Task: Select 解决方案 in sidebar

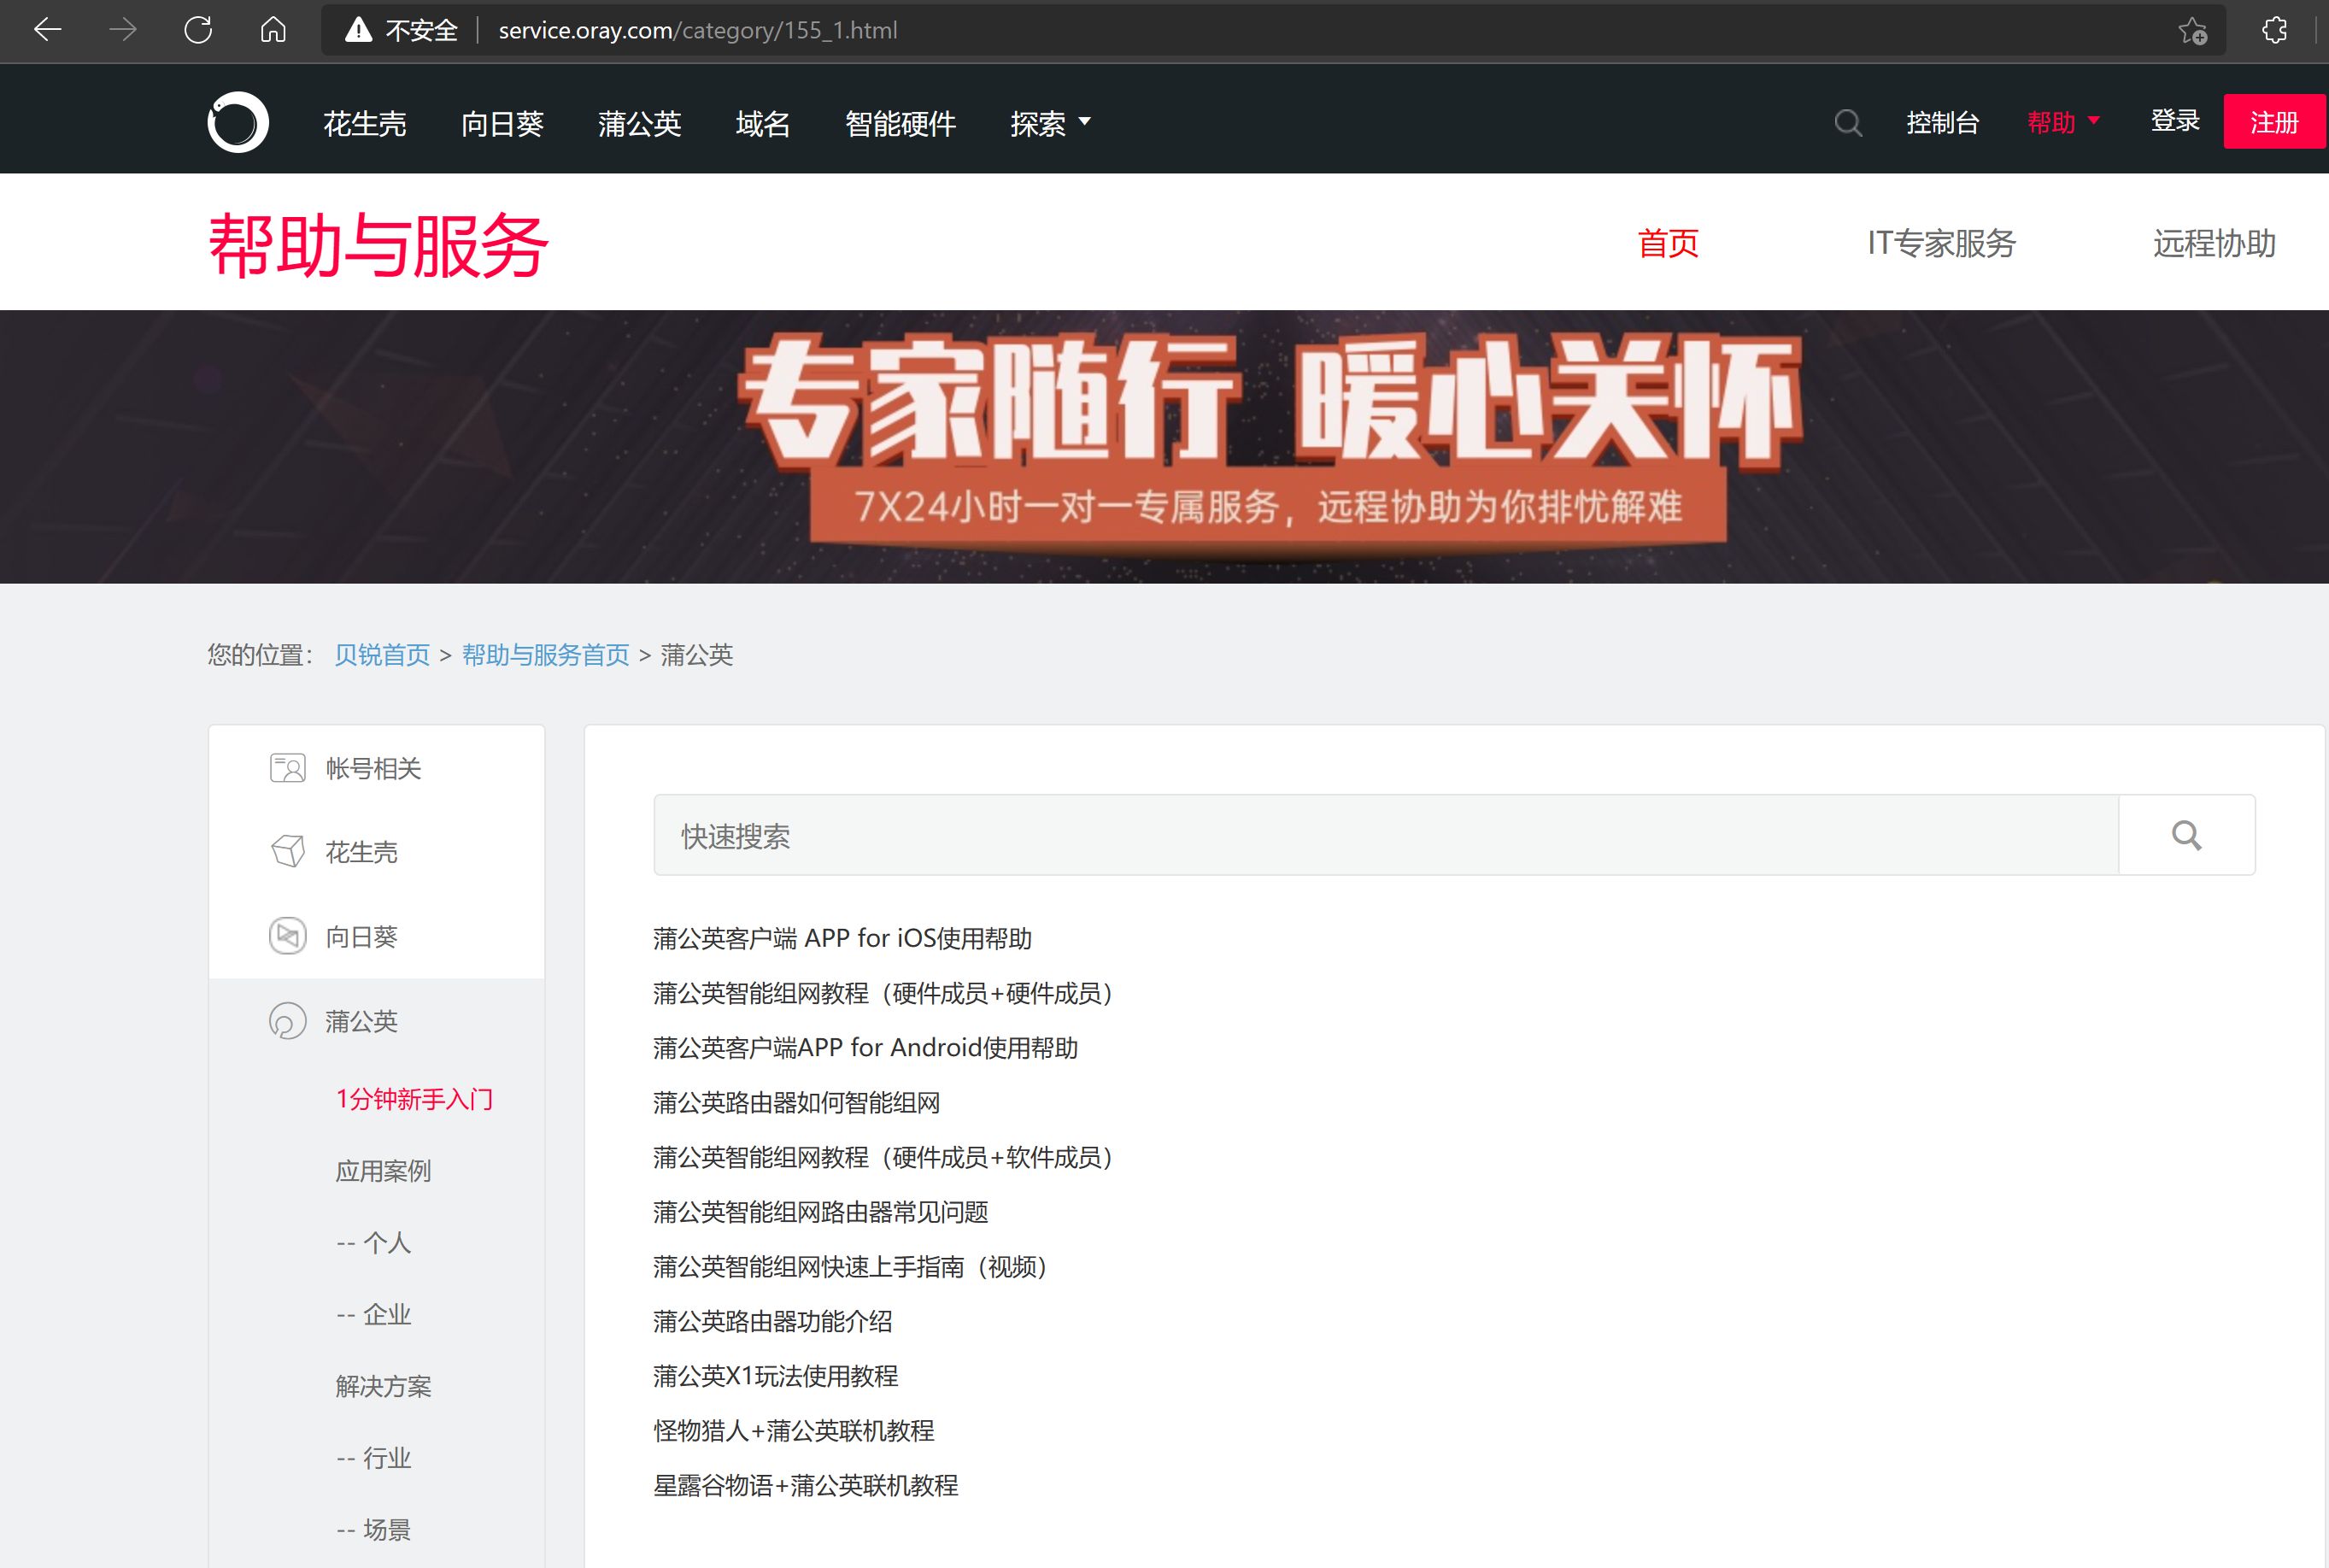Action: point(383,1387)
